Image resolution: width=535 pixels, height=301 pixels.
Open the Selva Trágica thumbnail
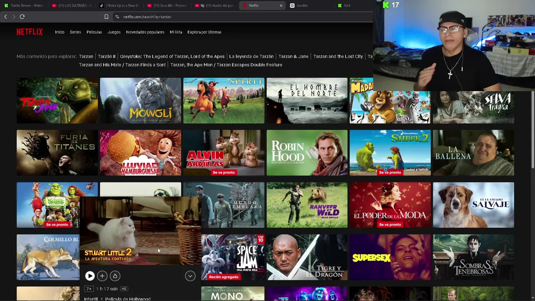pyautogui.click(x=474, y=107)
